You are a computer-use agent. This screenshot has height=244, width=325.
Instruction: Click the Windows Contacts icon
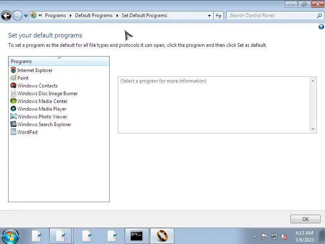(x=13, y=85)
